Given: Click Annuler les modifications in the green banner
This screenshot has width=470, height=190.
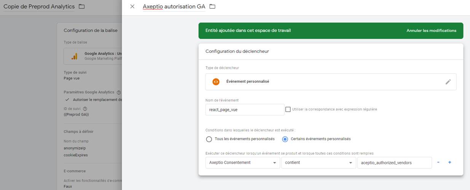Looking at the screenshot, I should pos(431,30).
